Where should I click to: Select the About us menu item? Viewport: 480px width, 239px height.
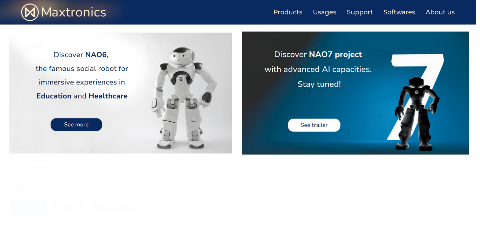point(440,12)
